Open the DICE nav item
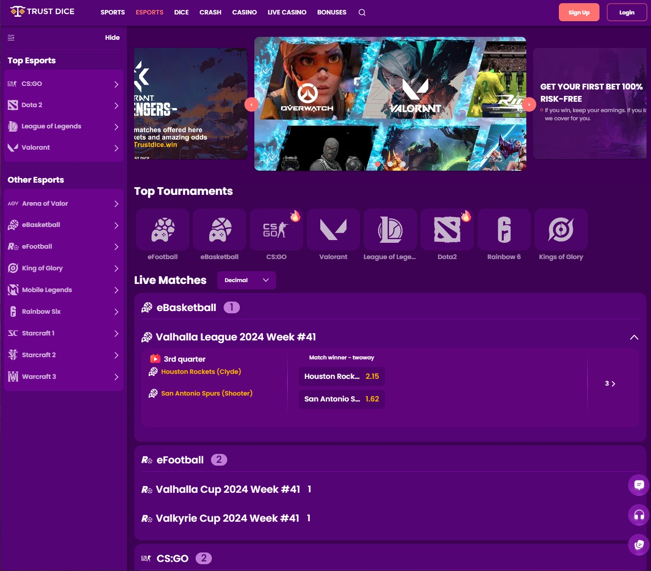 tap(182, 12)
